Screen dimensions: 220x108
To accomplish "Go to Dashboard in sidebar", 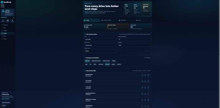I will click(8, 25).
